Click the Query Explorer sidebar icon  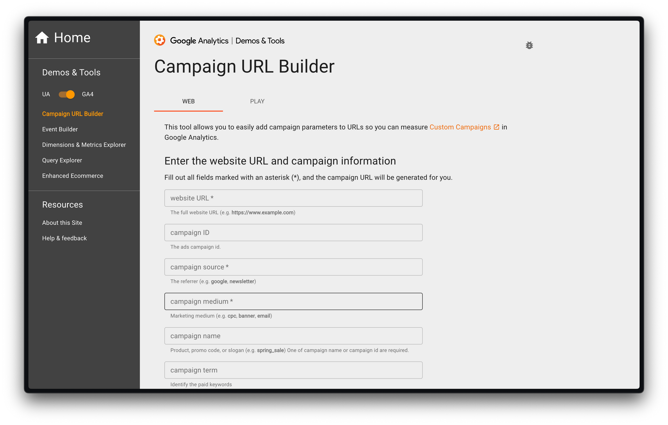coord(62,160)
